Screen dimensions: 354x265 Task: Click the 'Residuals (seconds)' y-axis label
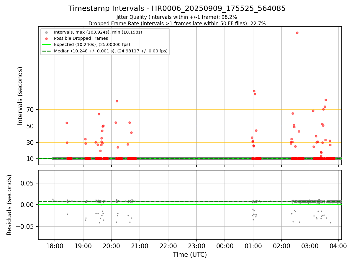point(9,205)
